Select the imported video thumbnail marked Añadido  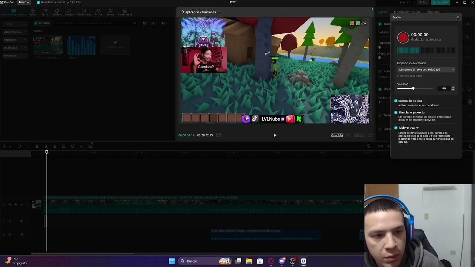(47, 45)
